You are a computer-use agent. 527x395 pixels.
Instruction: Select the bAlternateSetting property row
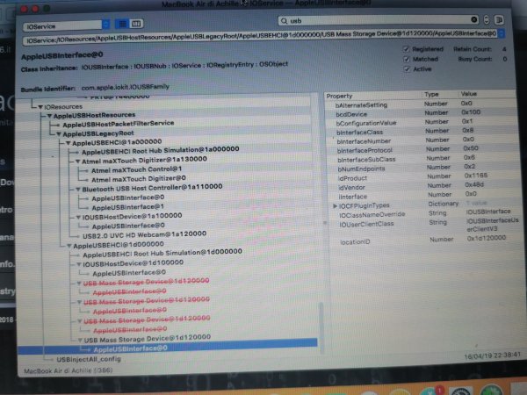point(420,104)
